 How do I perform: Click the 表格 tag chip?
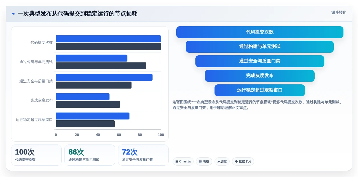click(x=204, y=162)
